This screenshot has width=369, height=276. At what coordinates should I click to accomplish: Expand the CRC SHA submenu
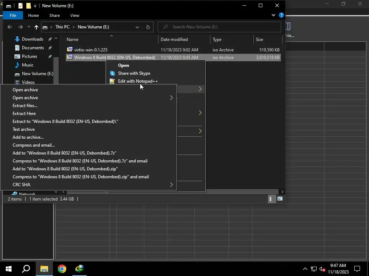click(x=171, y=185)
